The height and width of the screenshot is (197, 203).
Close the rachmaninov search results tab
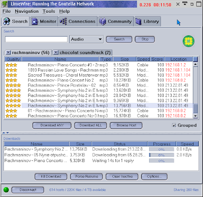coord(8,52)
